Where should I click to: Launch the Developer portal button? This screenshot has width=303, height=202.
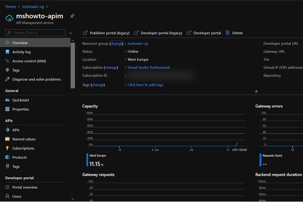coord(204,33)
